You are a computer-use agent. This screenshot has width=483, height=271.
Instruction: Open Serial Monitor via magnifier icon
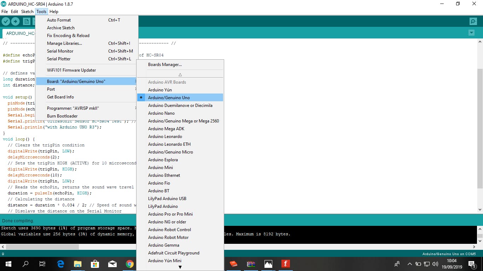click(473, 22)
